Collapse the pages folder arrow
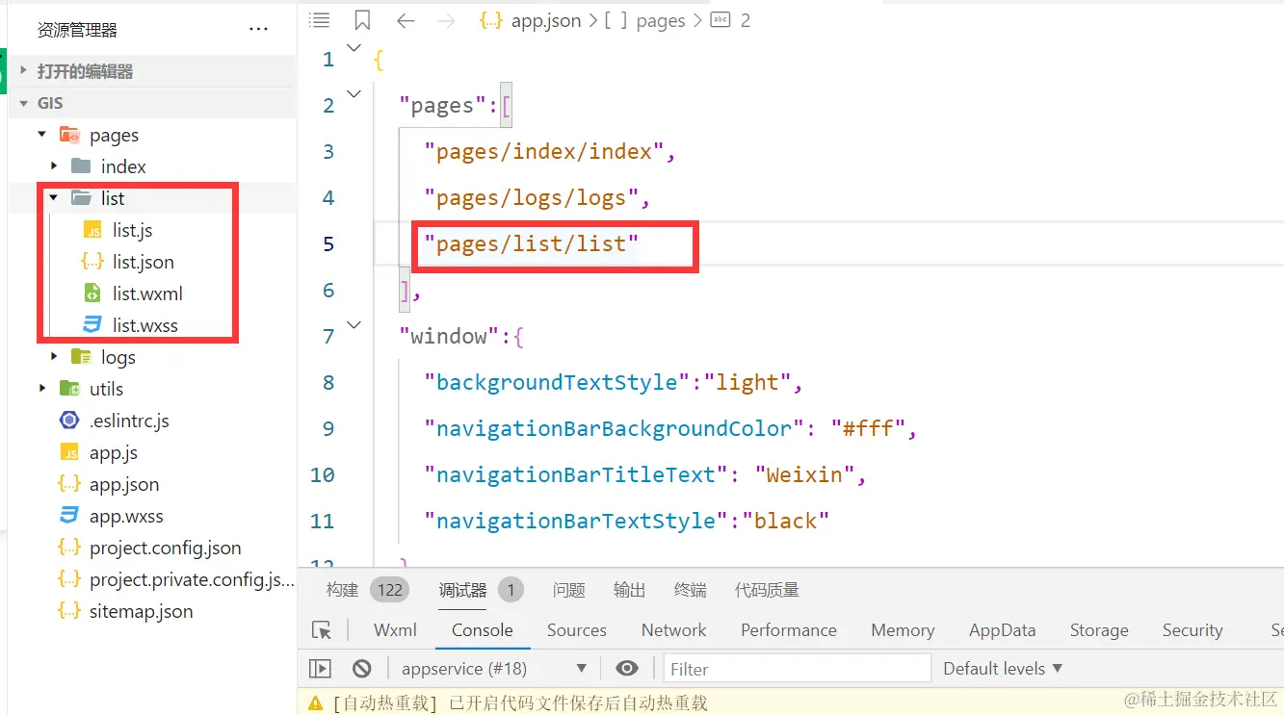 coord(42,135)
